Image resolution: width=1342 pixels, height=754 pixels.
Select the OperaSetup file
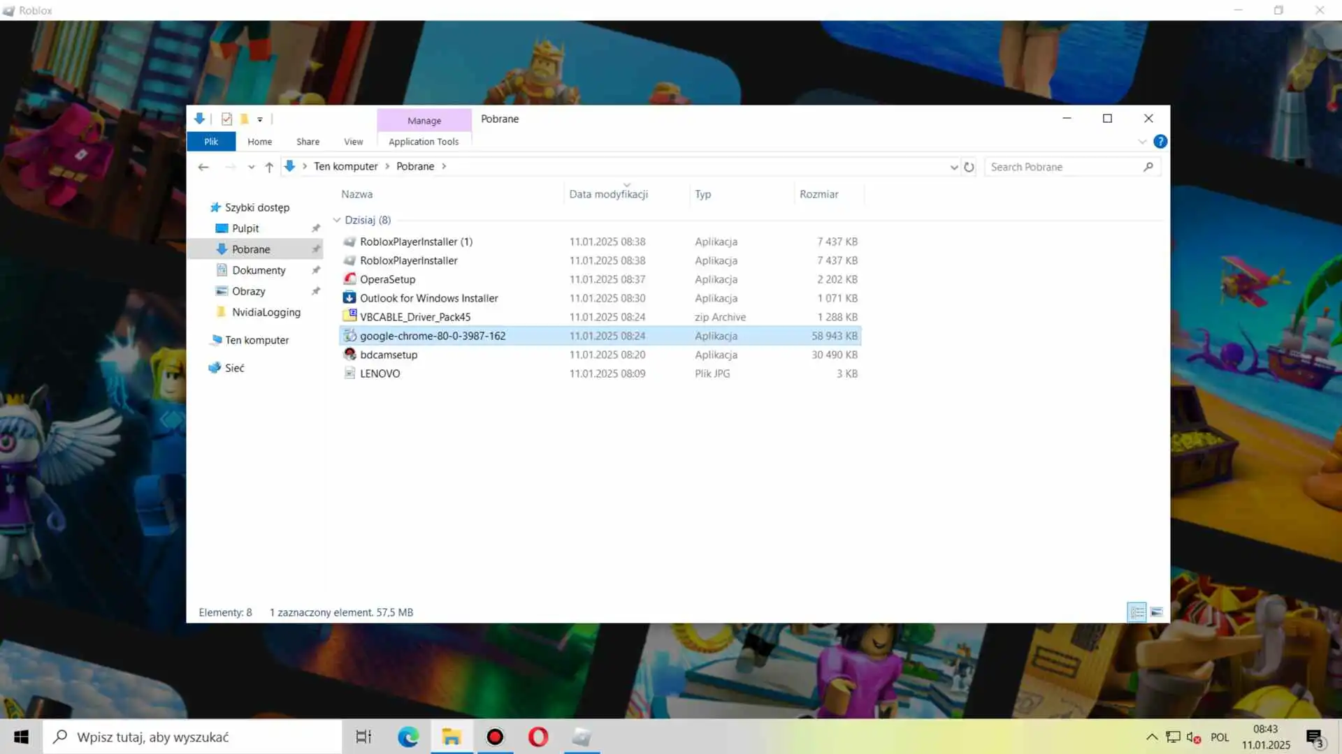click(387, 279)
